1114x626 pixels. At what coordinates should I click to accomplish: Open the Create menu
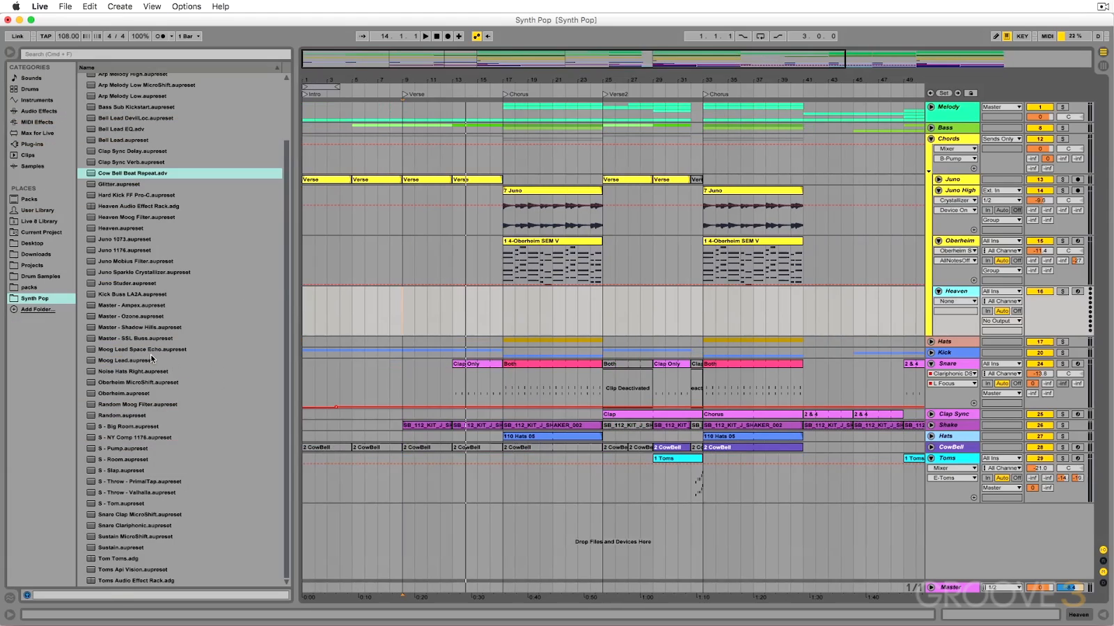[x=120, y=6]
